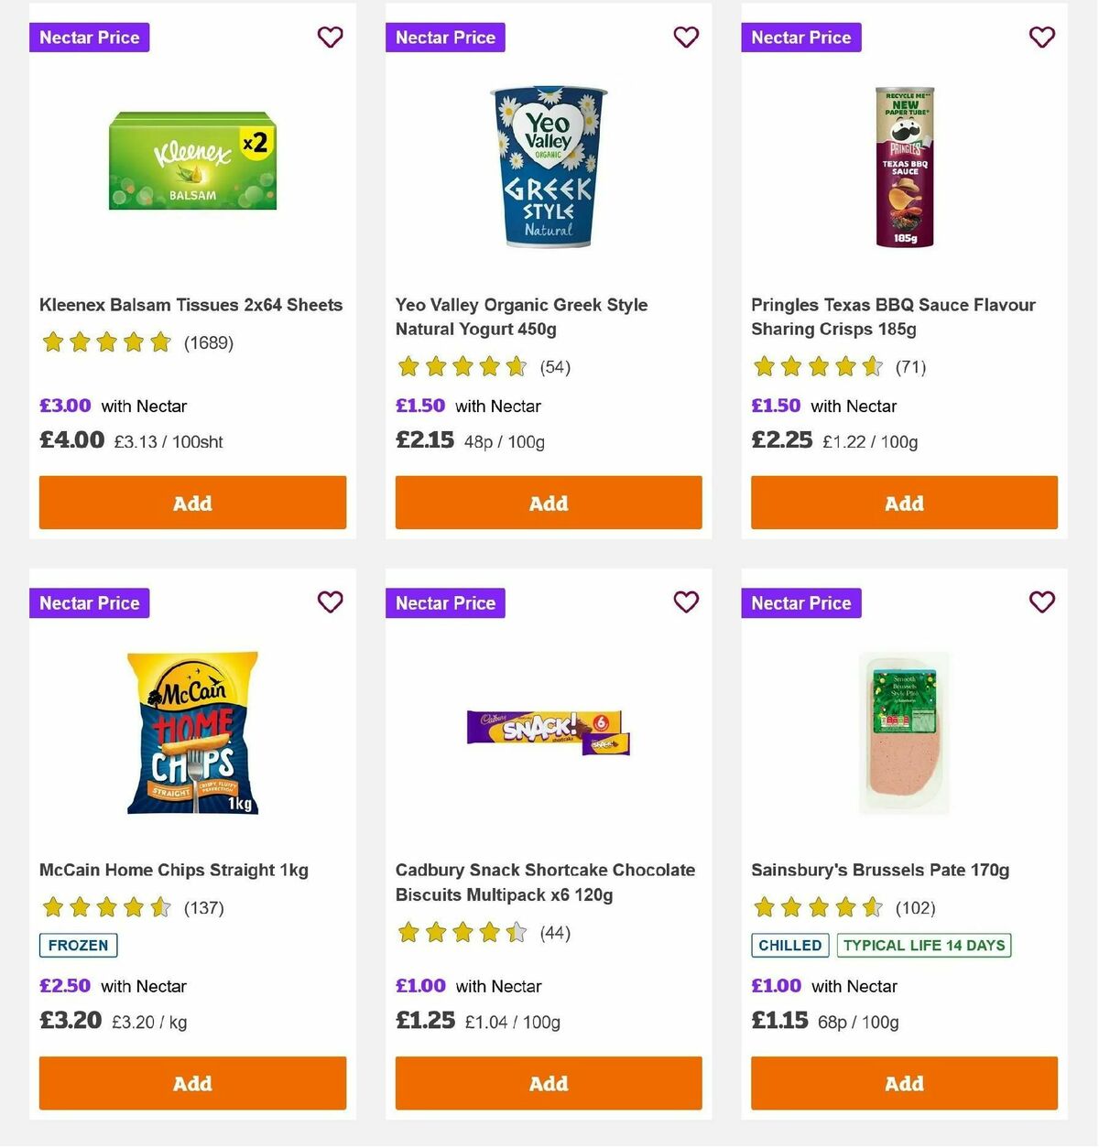Screen dimensions: 1099x1148
Task: Toggle favourite on McCain Home Chips
Action: tap(330, 602)
